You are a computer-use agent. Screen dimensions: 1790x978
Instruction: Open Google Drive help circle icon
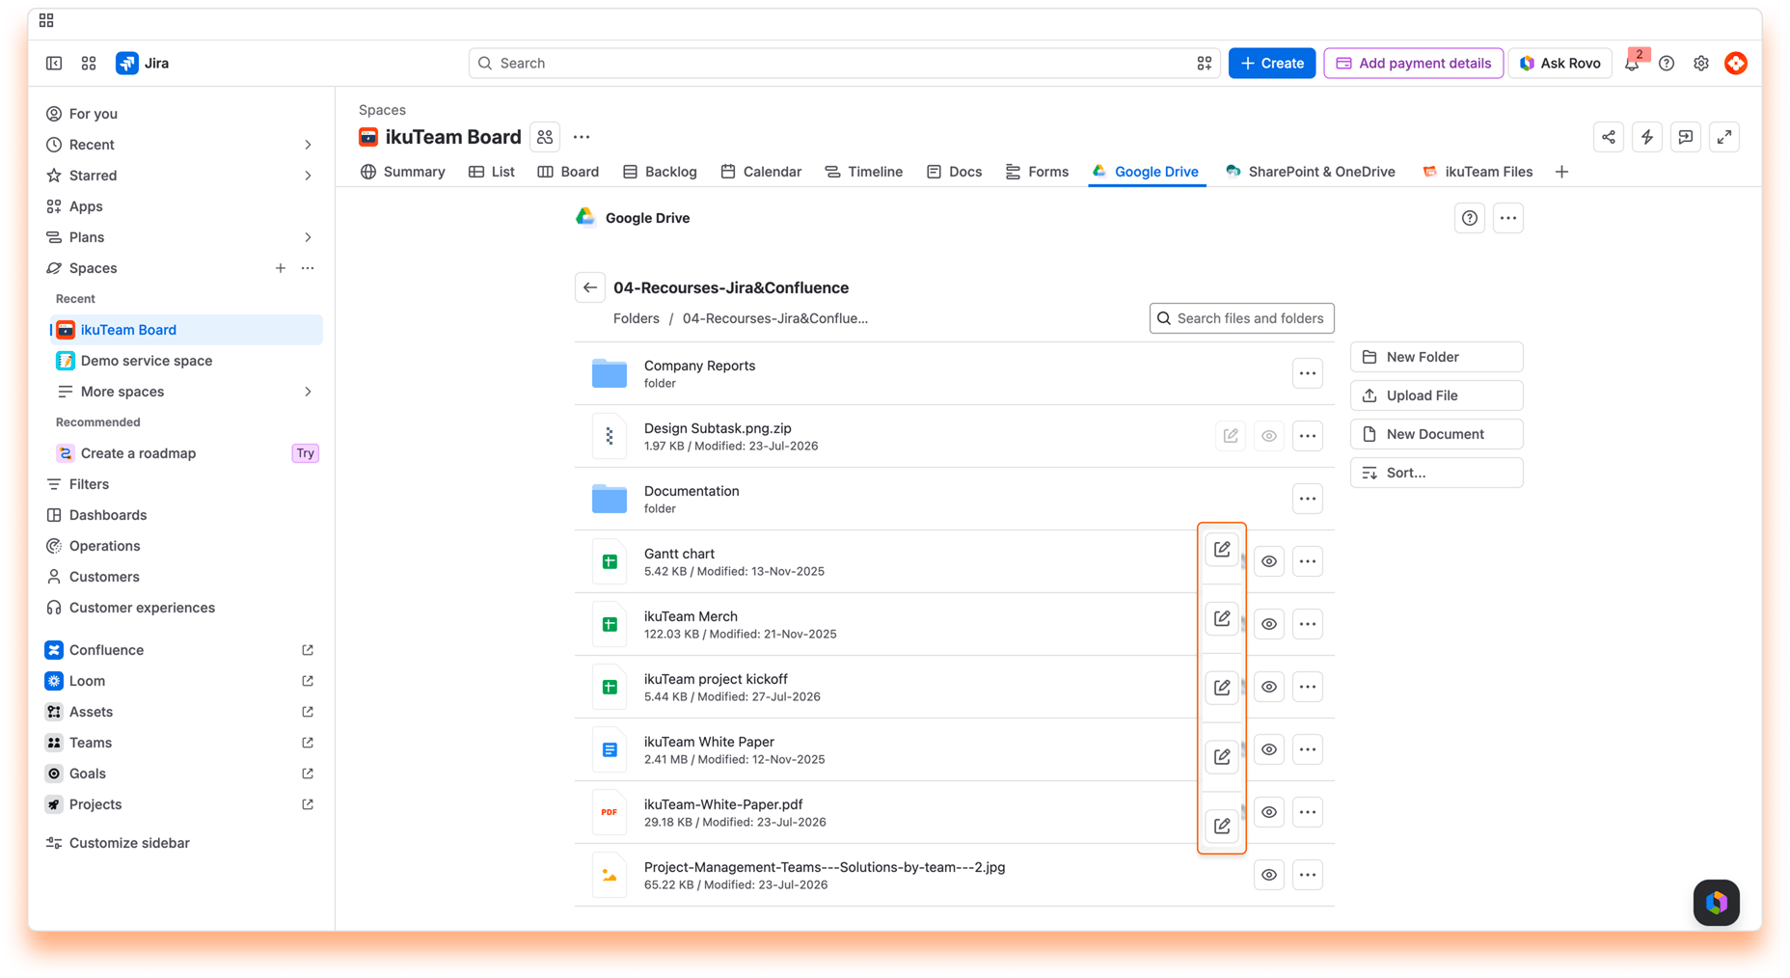coord(1470,218)
